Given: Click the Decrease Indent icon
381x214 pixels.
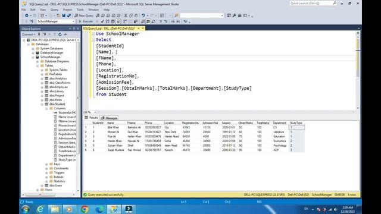Looking at the screenshot, I should [173, 21].
